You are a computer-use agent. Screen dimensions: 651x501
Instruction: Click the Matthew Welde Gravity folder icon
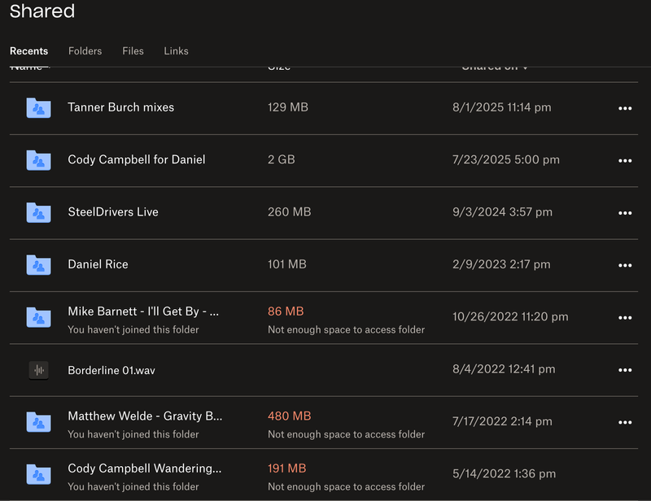coord(38,422)
